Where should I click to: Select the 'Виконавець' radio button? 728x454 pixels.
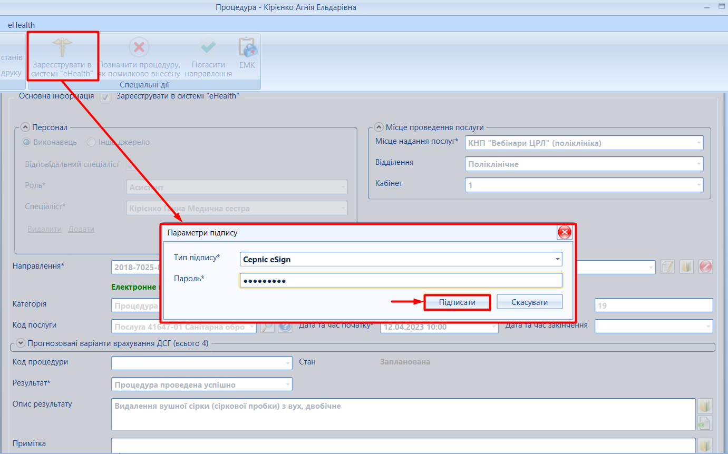pyautogui.click(x=26, y=142)
